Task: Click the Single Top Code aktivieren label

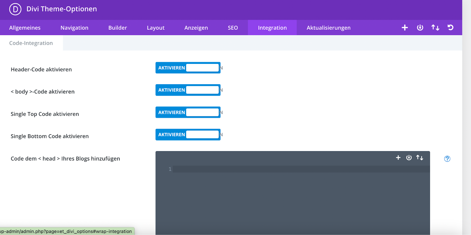Action: 45,114
